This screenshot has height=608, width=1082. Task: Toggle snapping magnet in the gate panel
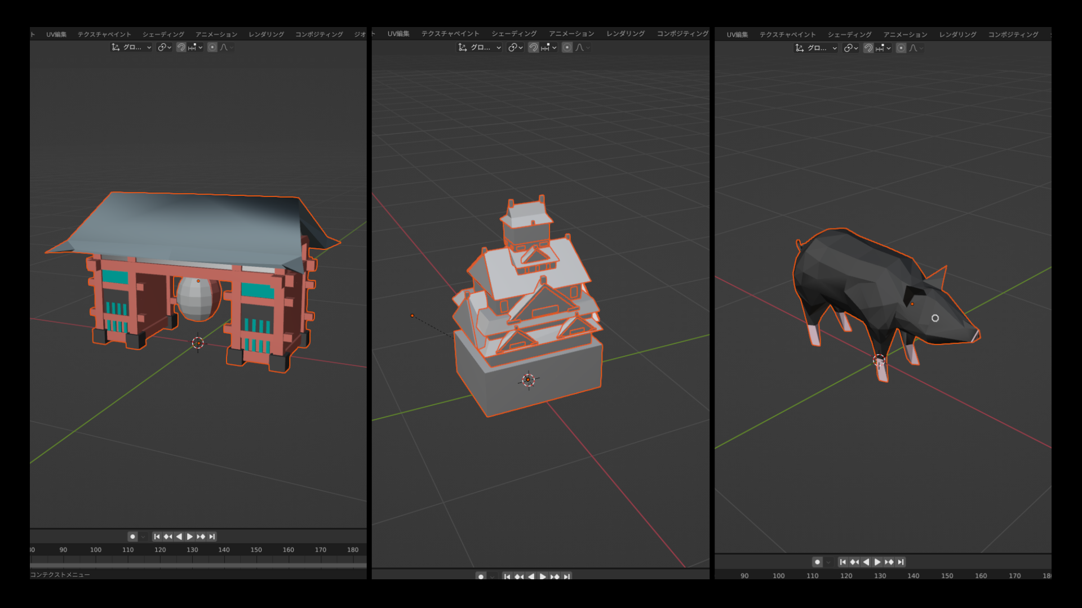(181, 47)
